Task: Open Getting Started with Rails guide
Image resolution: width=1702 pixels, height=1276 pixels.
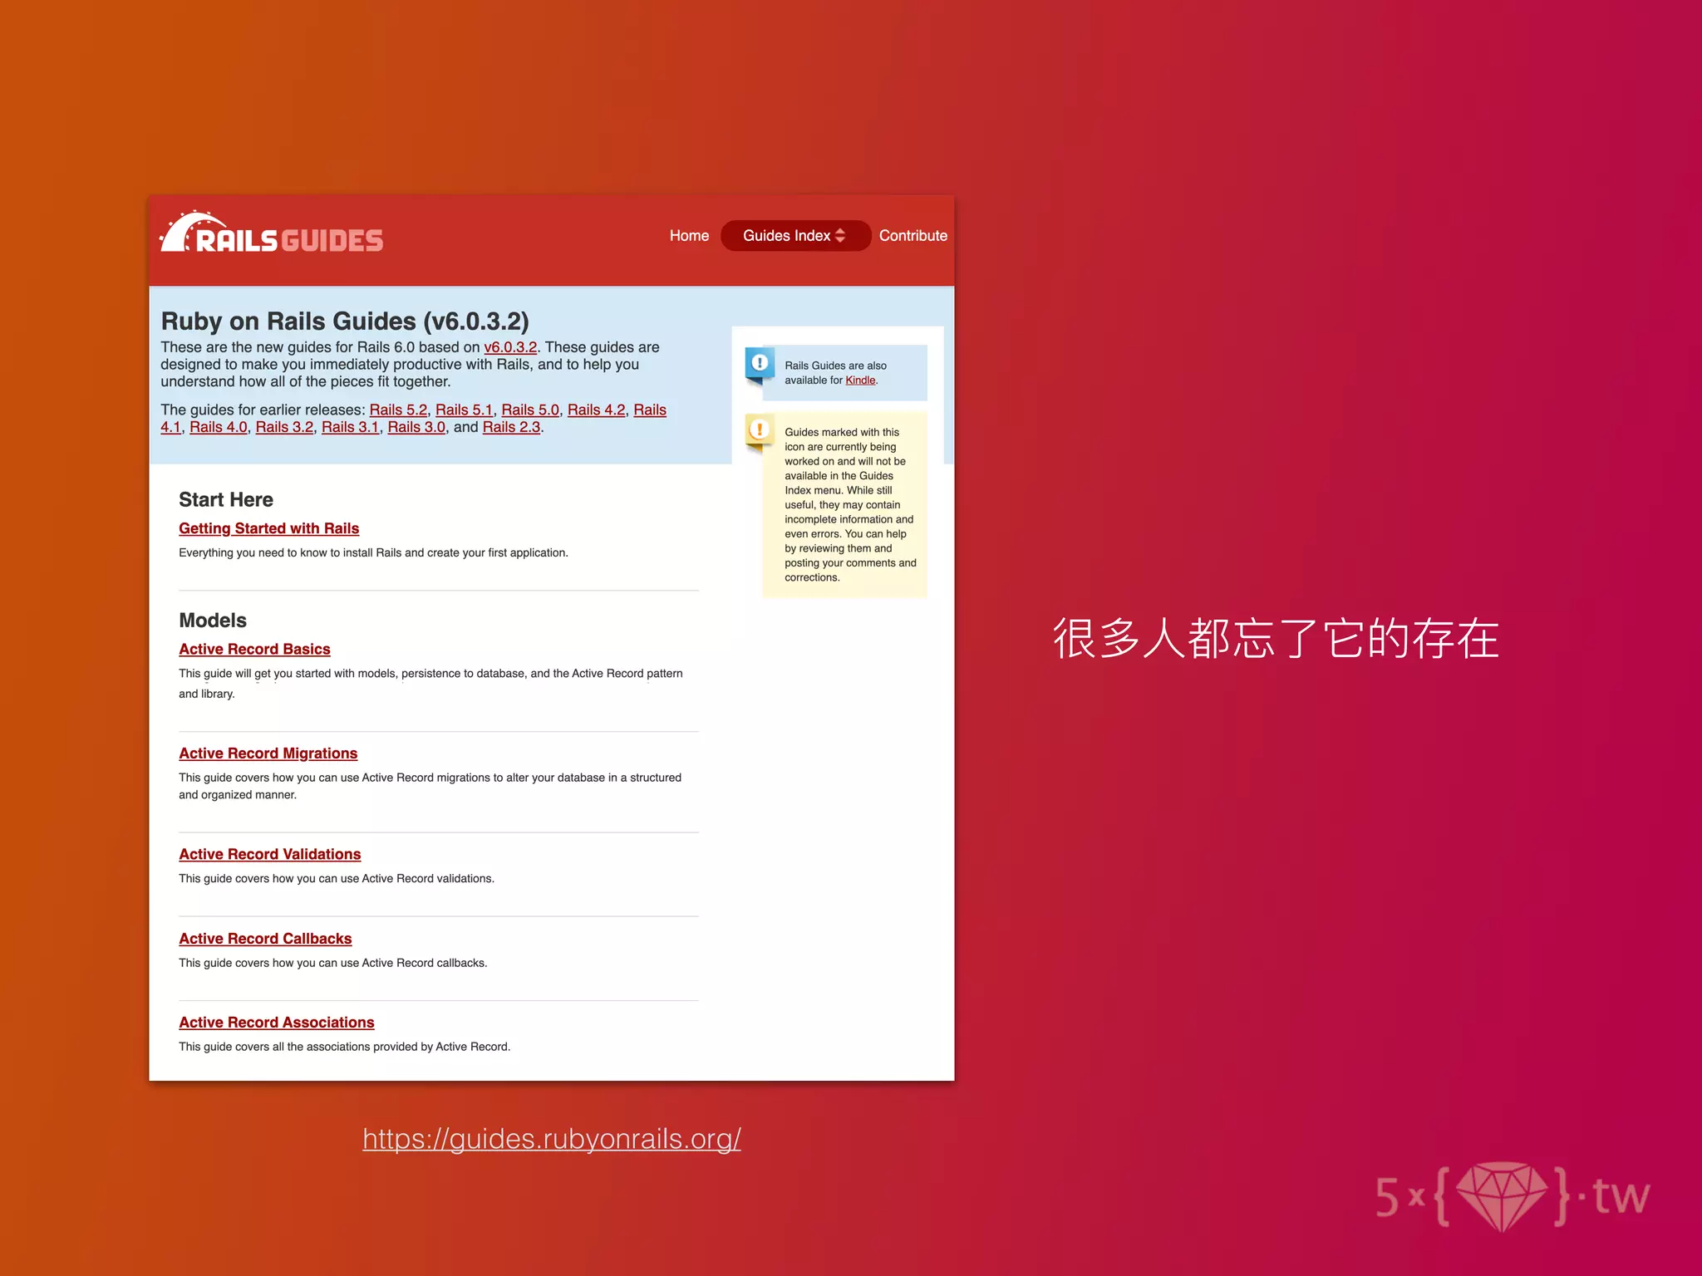Action: (x=268, y=528)
